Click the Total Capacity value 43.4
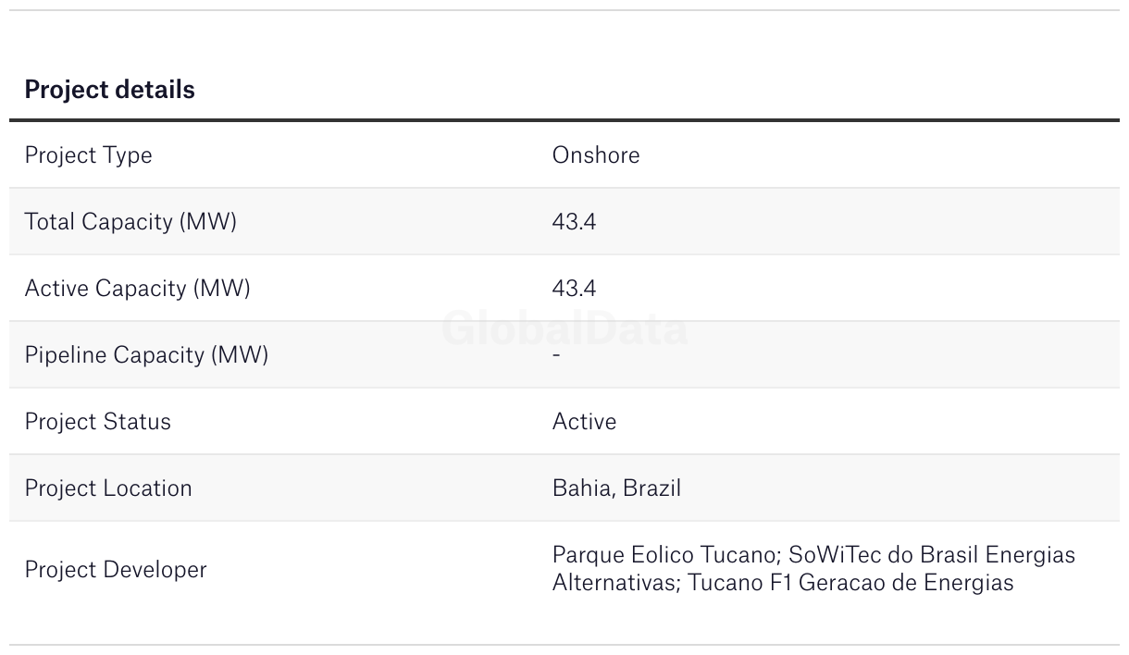This screenshot has height=655, width=1129. pyautogui.click(x=574, y=222)
